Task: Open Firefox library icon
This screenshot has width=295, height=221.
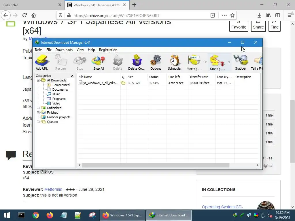Action: [x=268, y=16]
